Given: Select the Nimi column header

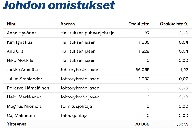Looking at the screenshot, I should tap(12, 24).
